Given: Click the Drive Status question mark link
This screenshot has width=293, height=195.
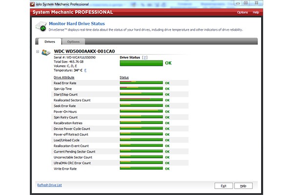Looking at the screenshot, I should 145,58.
